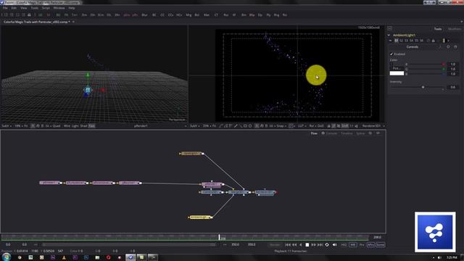Click the Intensity slider handle
Image resolution: width=464 pixels, height=261 pixels.
423,87
